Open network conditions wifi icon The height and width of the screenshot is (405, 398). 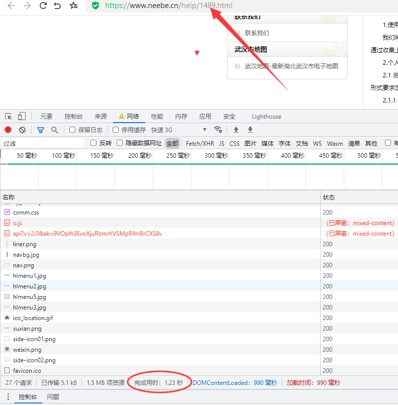(x=218, y=130)
